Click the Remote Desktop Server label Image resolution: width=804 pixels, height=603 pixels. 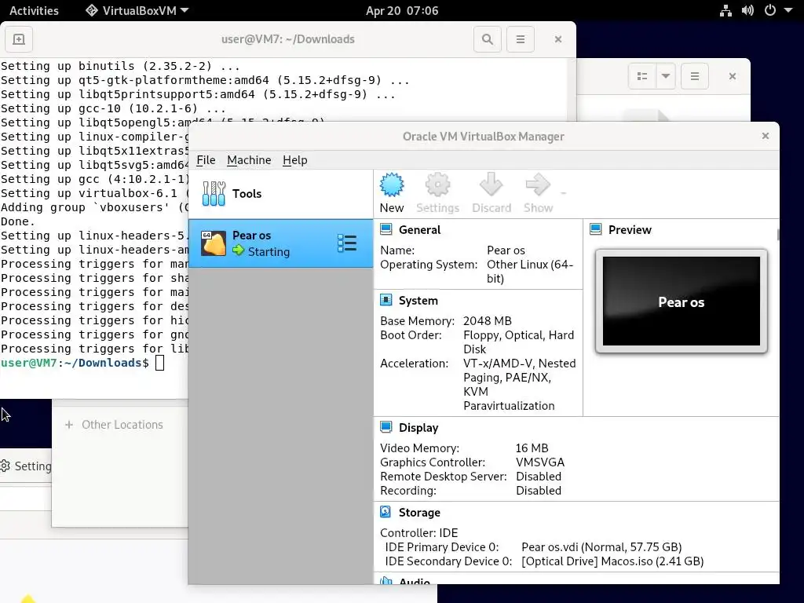pos(444,477)
